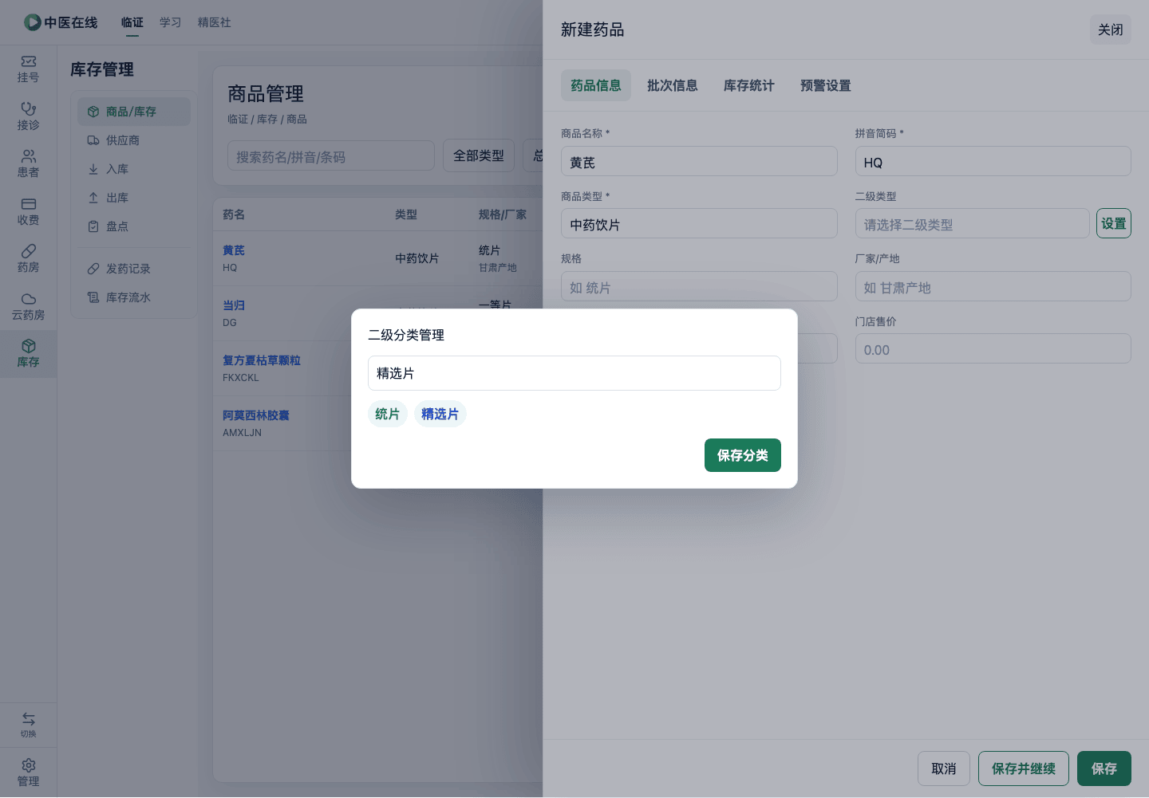Screen dimensions: 1149x798
Task: Select 商品/库存 in inventory menu
Action: pos(134,112)
